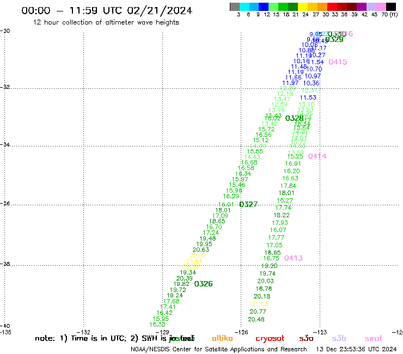Click the wave height value 15.72
Screen dimensions: 403x354
pos(266,129)
